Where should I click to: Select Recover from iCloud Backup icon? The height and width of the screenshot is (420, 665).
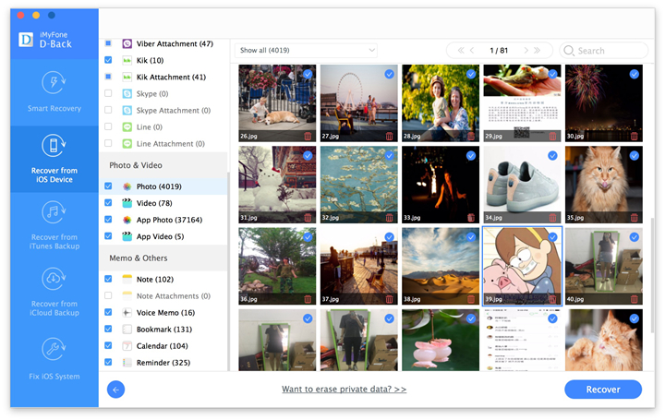(54, 279)
